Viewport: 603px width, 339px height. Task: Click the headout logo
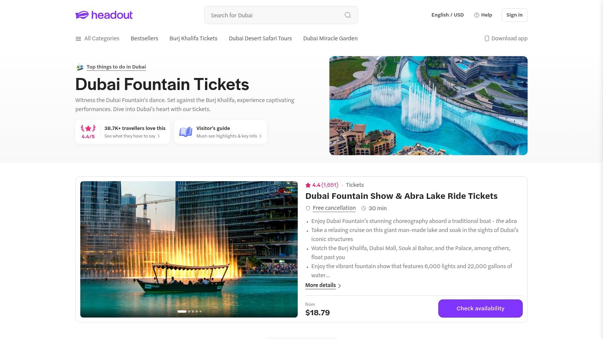[x=104, y=15]
